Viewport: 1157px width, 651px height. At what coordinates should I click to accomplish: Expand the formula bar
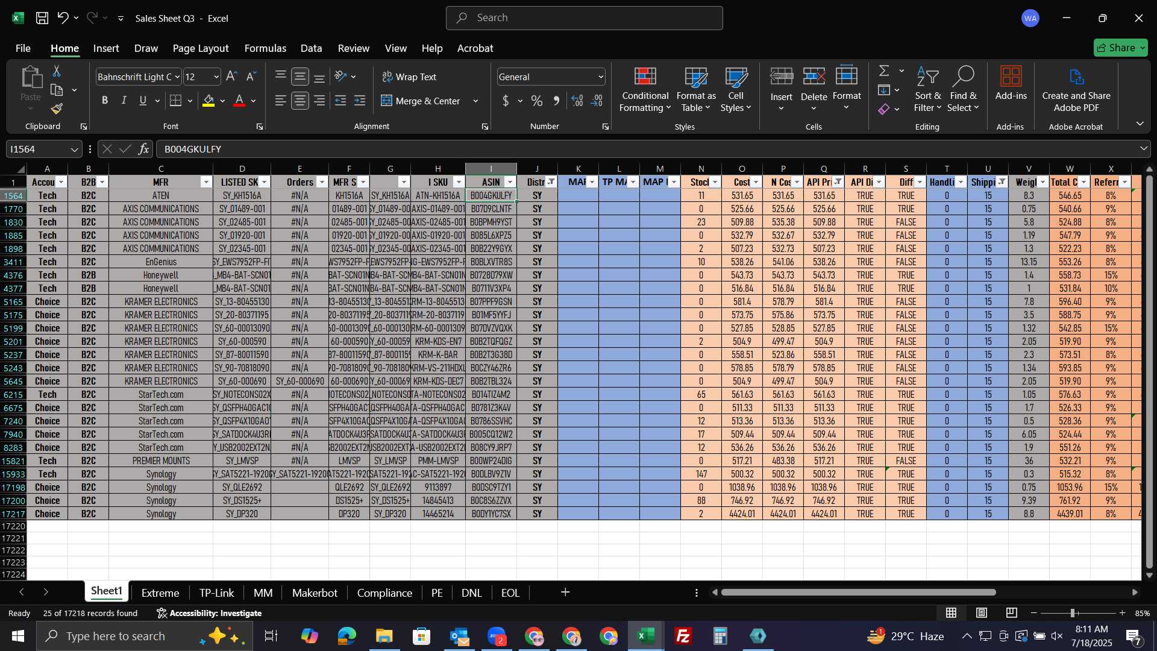click(x=1144, y=149)
